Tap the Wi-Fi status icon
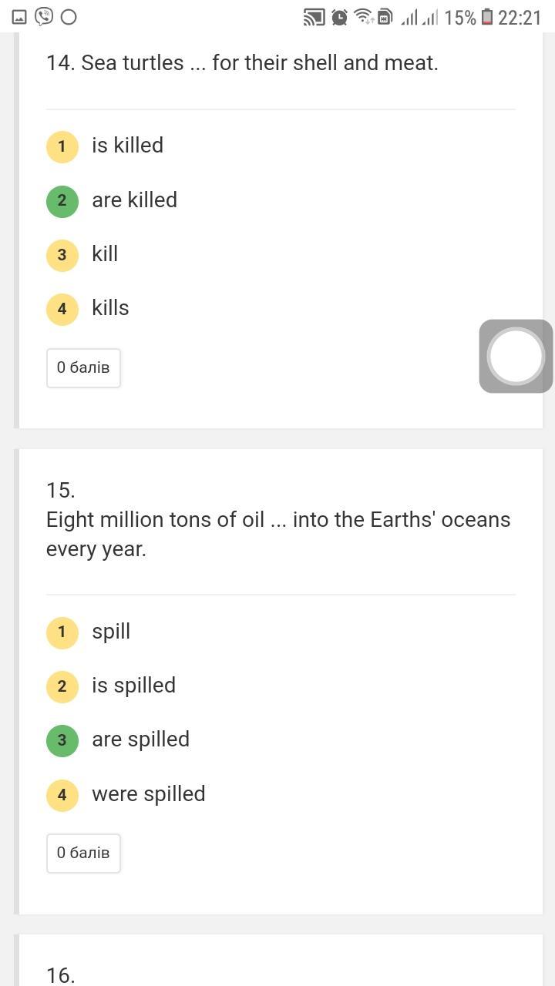Image resolution: width=555 pixels, height=986 pixels. tap(363, 17)
